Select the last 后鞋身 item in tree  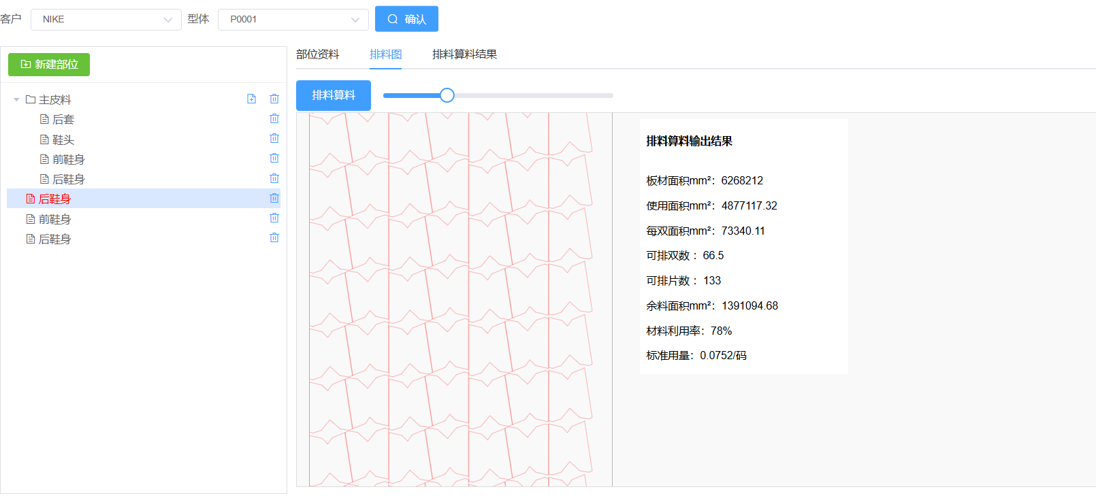click(x=144, y=239)
